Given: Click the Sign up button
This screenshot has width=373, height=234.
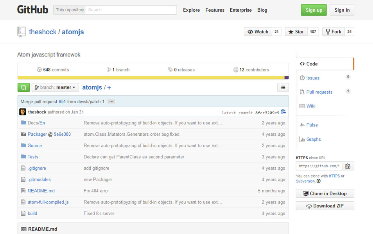Looking at the screenshot, I should [314, 10].
